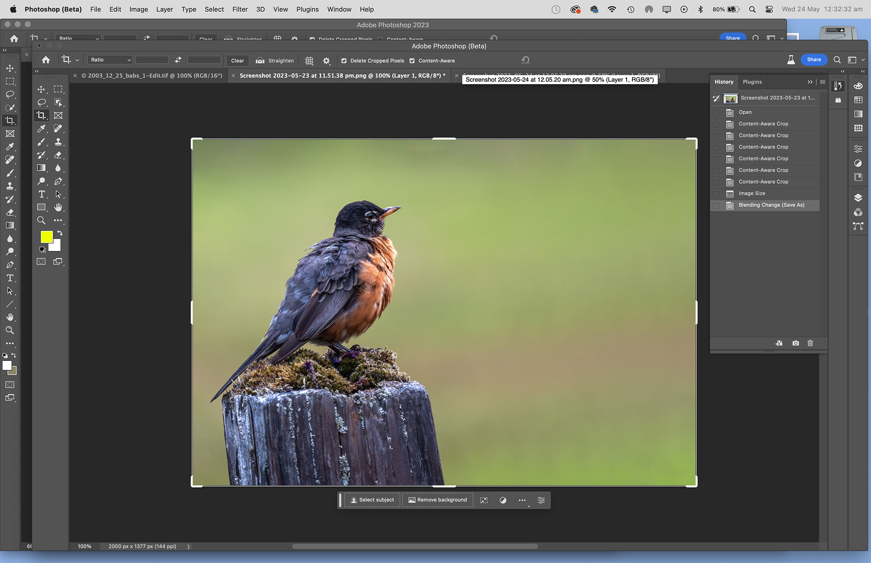
Task: Toggle Delete Cropped Pixels checkbox
Action: (x=344, y=61)
